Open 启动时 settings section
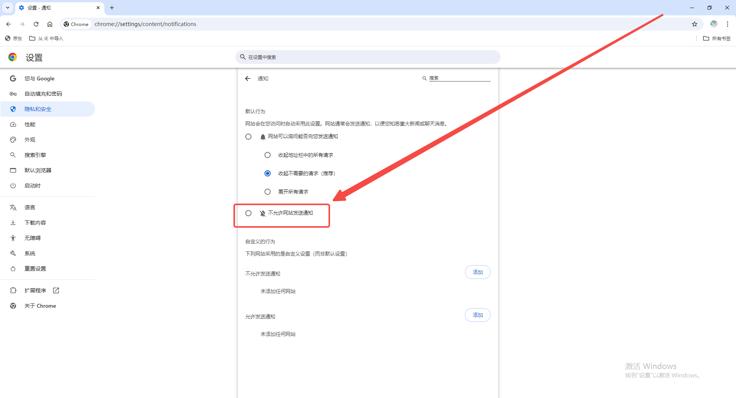736x398 pixels. point(48,186)
